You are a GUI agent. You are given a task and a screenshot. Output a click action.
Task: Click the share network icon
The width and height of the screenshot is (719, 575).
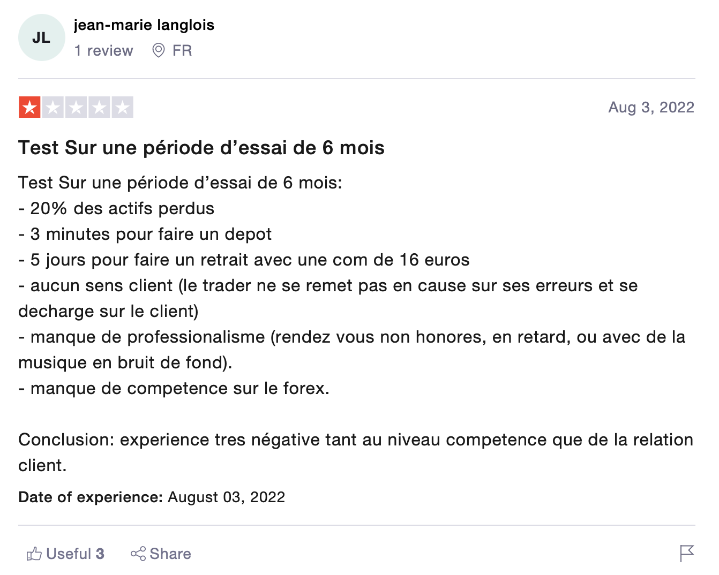(x=138, y=554)
